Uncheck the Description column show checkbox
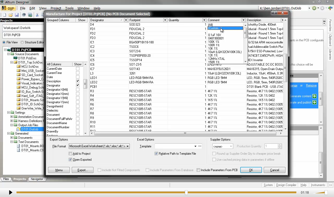Screen dimensions: 334x197 78,81
